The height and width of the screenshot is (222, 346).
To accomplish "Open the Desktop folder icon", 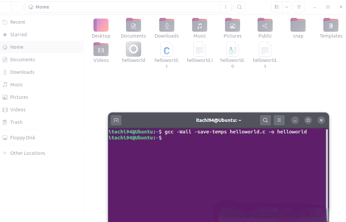I will click(x=101, y=25).
